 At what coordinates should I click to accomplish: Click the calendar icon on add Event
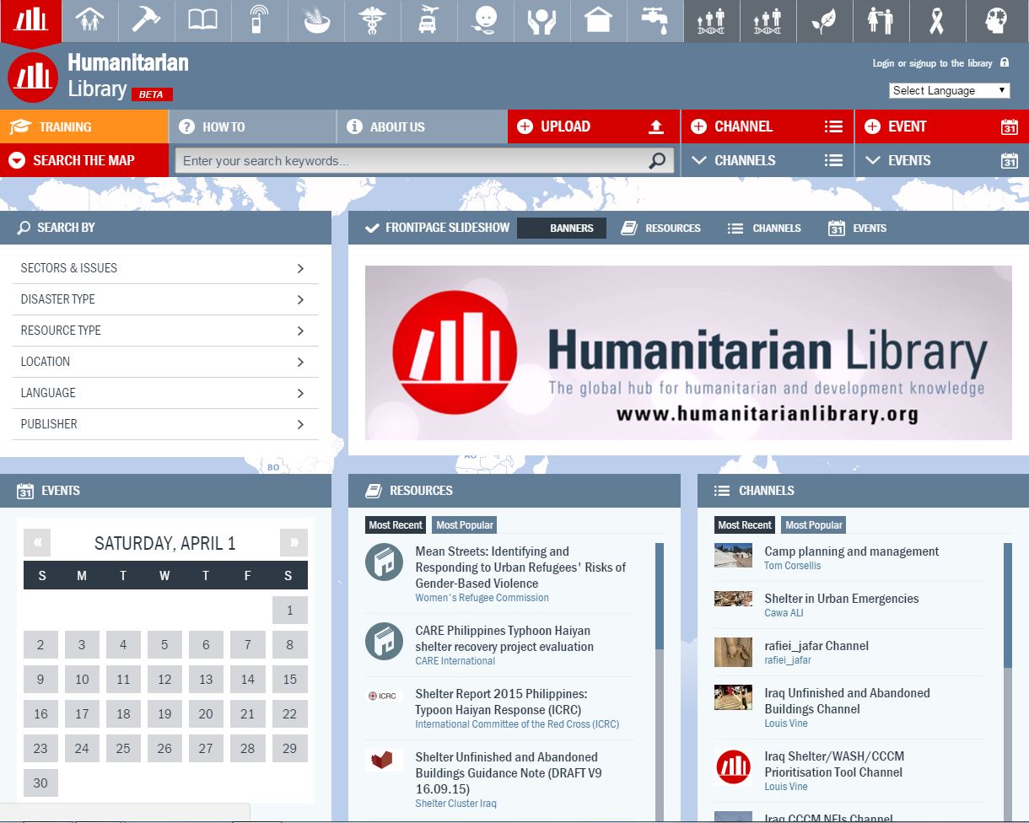[x=1010, y=126]
